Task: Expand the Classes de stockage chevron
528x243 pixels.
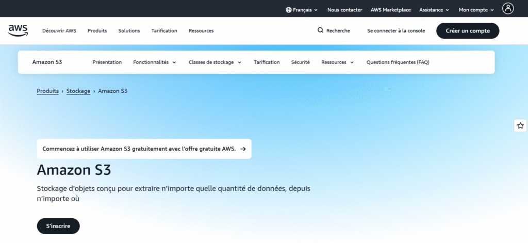Action: point(239,62)
